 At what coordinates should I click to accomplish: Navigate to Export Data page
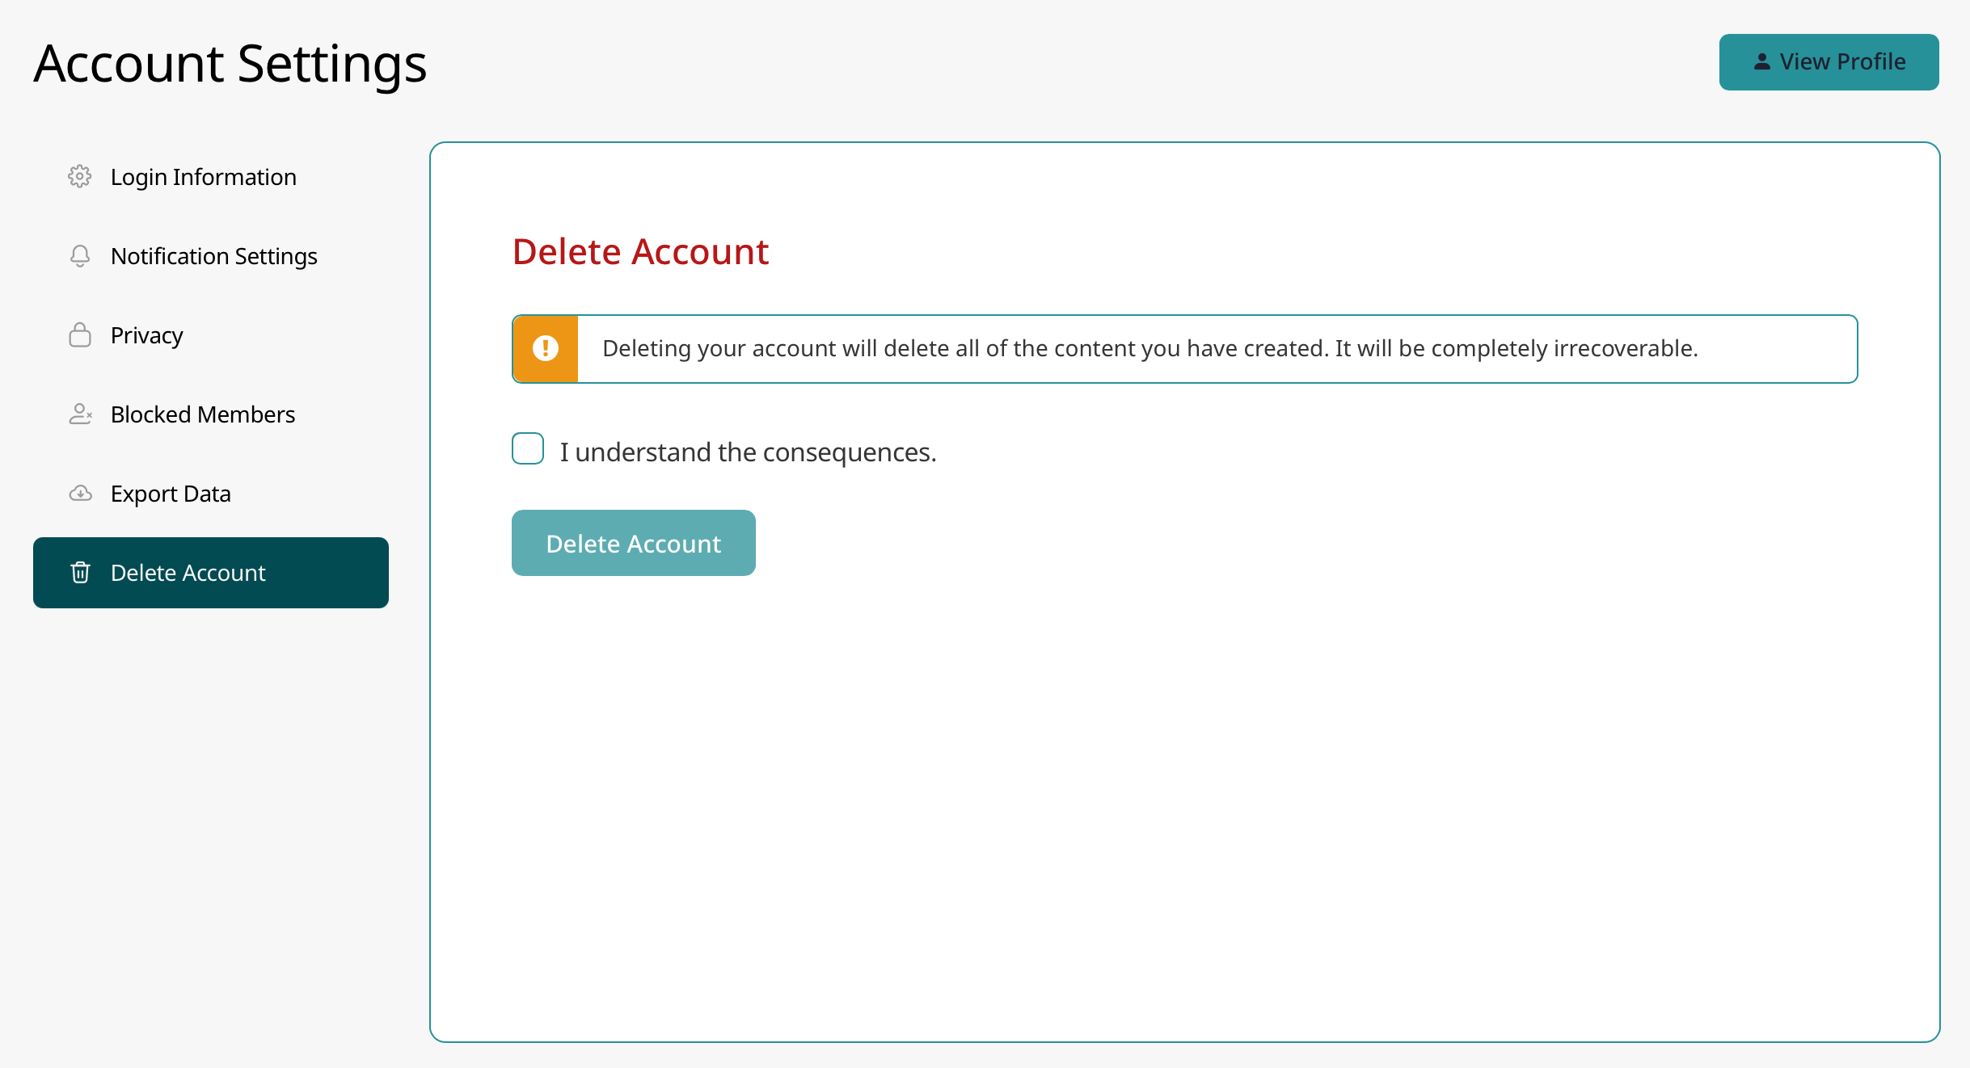(171, 494)
